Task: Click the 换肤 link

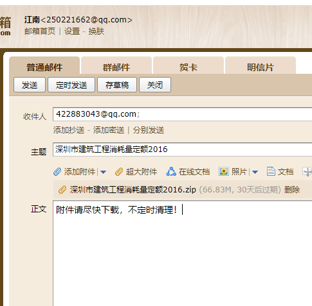Action: click(x=96, y=31)
